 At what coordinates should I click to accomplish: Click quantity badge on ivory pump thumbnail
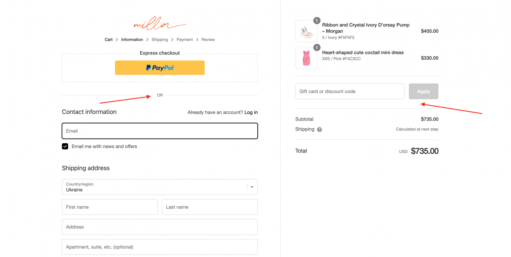tap(317, 20)
